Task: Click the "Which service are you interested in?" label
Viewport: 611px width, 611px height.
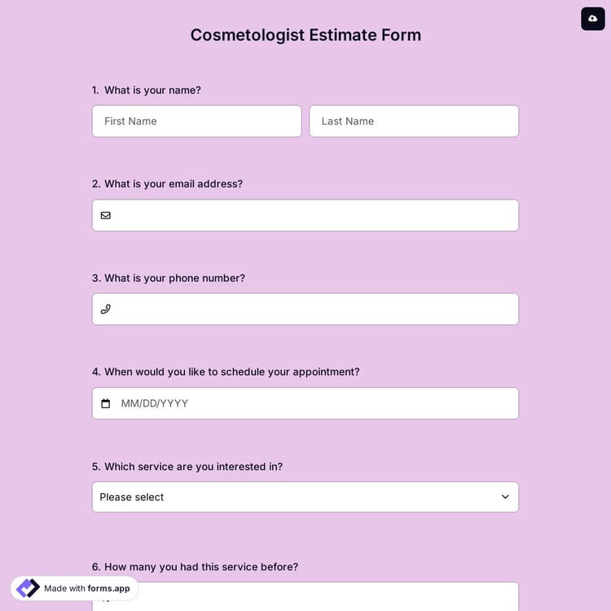Action: coord(193,467)
